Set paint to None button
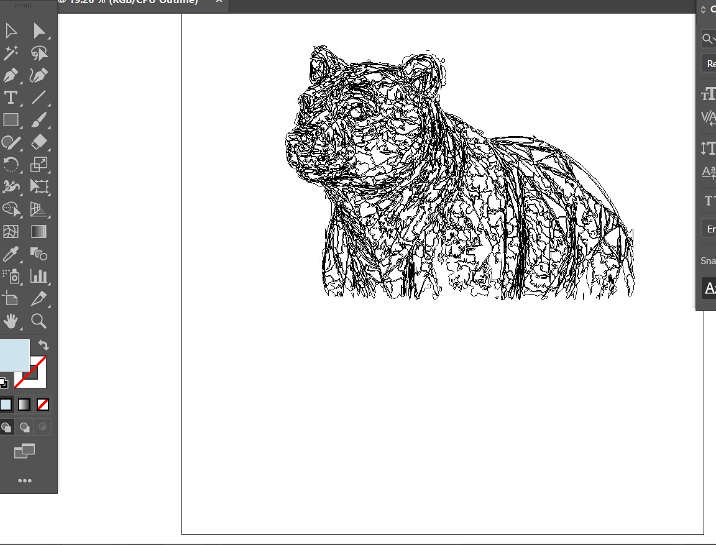This screenshot has height=545, width=716. pyautogui.click(x=43, y=405)
